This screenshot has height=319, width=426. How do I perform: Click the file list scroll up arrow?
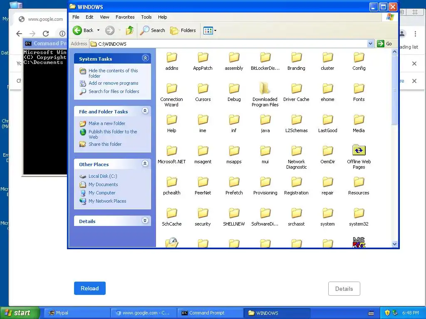pos(394,52)
